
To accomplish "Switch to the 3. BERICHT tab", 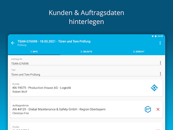I will pyautogui.click(x=139, y=52).
